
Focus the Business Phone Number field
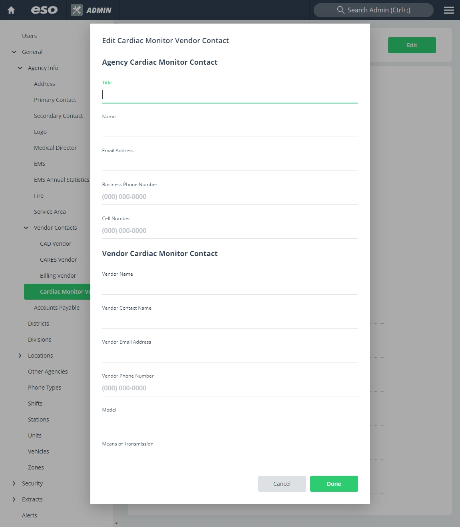click(230, 197)
